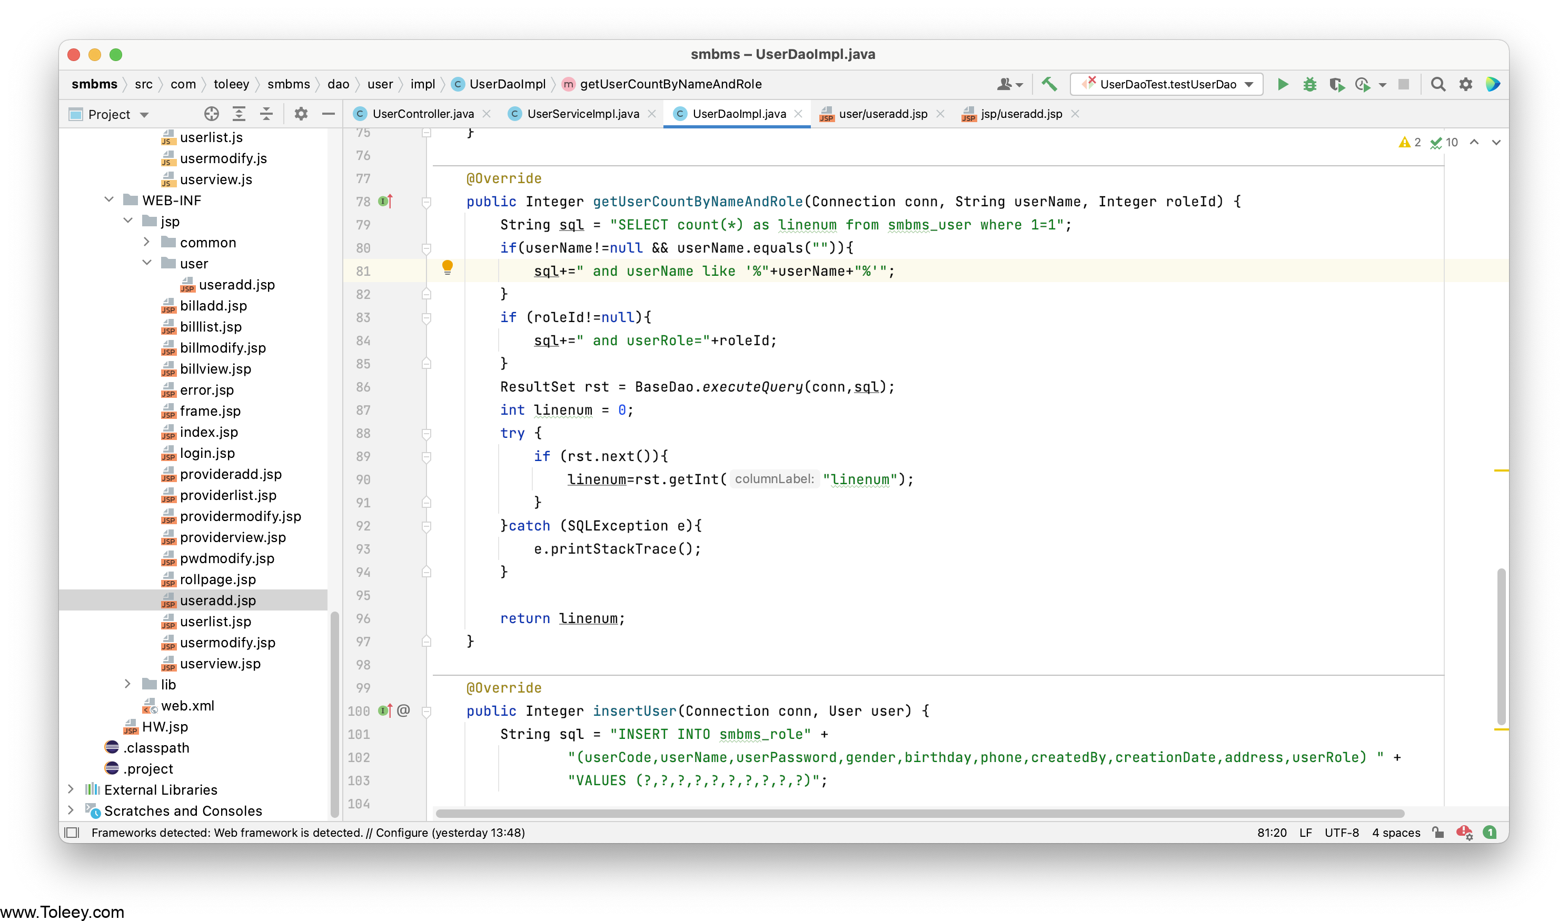This screenshot has width=1568, height=921.
Task: Toggle the read-only lock icon in status bar
Action: tap(1437, 832)
